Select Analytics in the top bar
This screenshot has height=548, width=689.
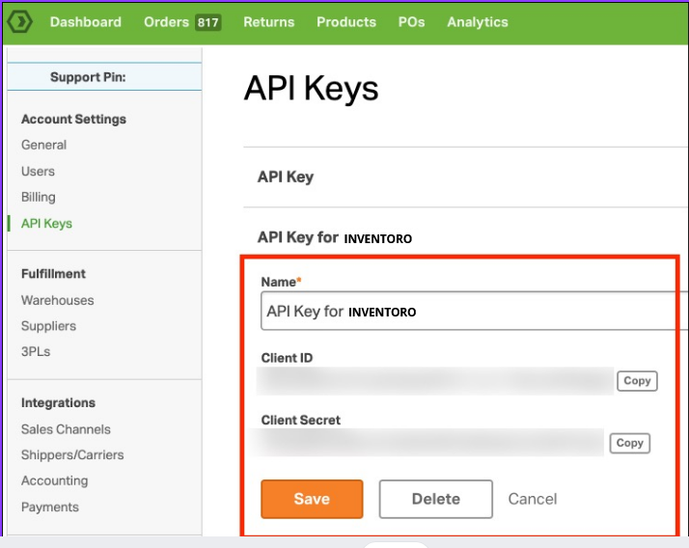tap(477, 21)
